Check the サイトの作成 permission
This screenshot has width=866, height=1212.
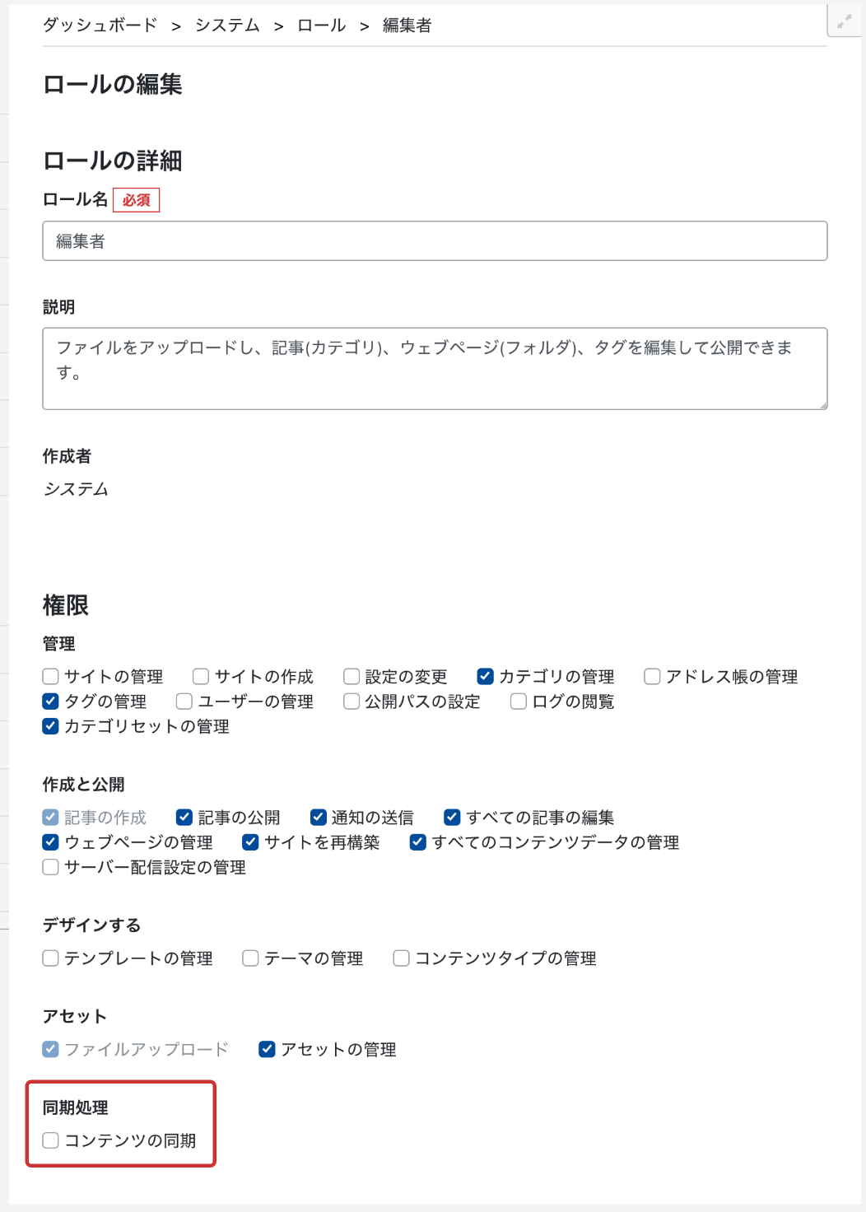[x=201, y=677]
